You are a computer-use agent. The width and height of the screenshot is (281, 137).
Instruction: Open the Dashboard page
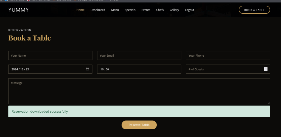[98, 10]
